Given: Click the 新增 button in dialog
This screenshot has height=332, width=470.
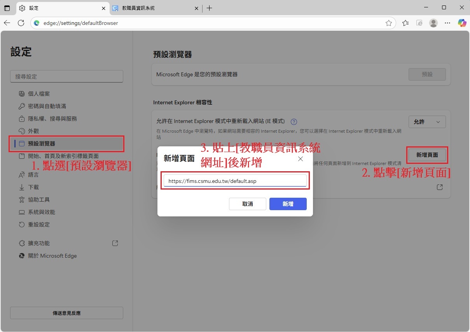Looking at the screenshot, I should click(288, 204).
